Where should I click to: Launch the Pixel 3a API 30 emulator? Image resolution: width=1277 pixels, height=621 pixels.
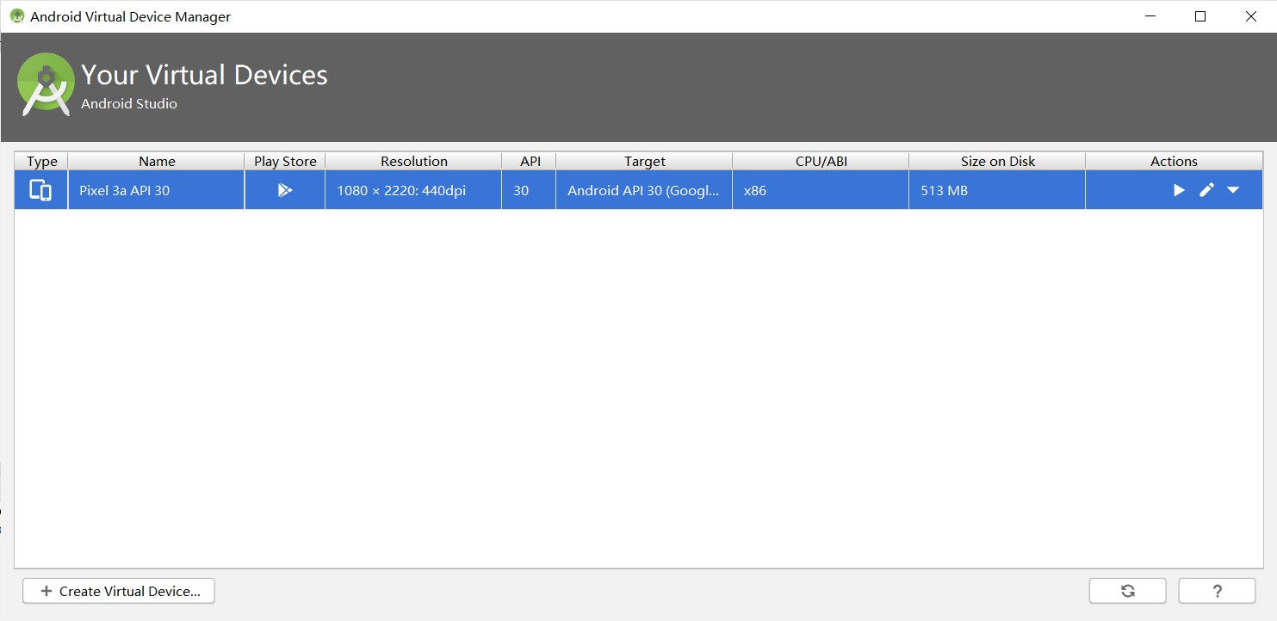coord(1179,190)
